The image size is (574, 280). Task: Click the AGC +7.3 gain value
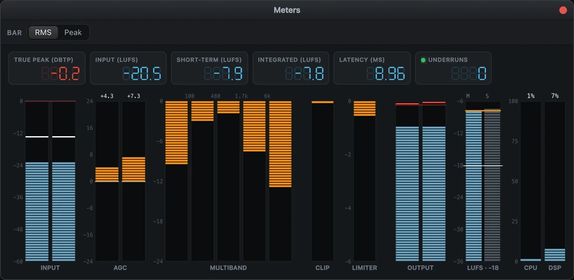(134, 96)
